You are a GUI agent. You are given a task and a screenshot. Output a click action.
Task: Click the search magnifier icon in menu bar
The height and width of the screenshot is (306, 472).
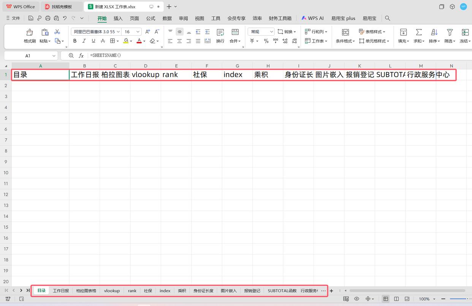pos(387,18)
